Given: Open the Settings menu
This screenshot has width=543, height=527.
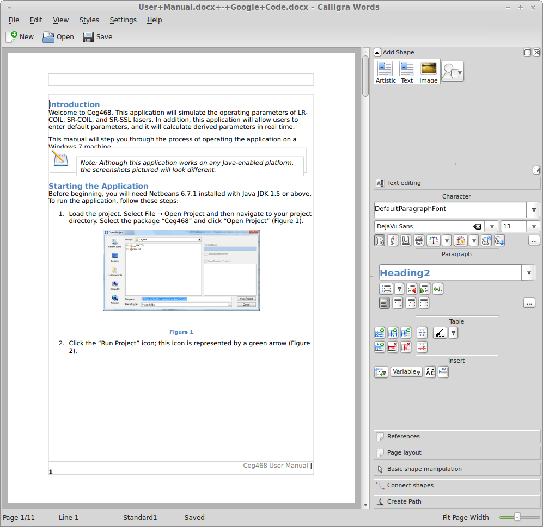Looking at the screenshot, I should pyautogui.click(x=123, y=20).
